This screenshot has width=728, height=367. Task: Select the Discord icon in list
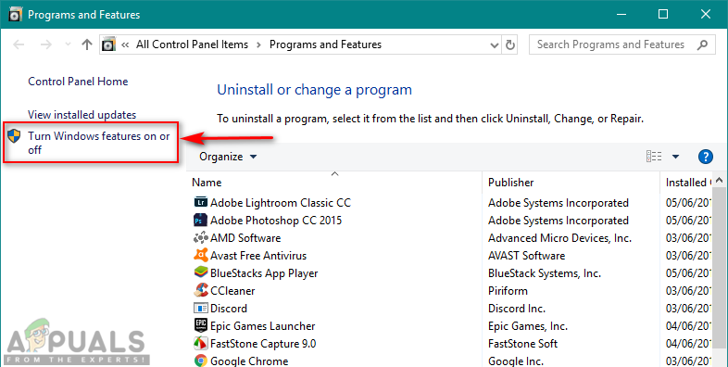point(200,308)
